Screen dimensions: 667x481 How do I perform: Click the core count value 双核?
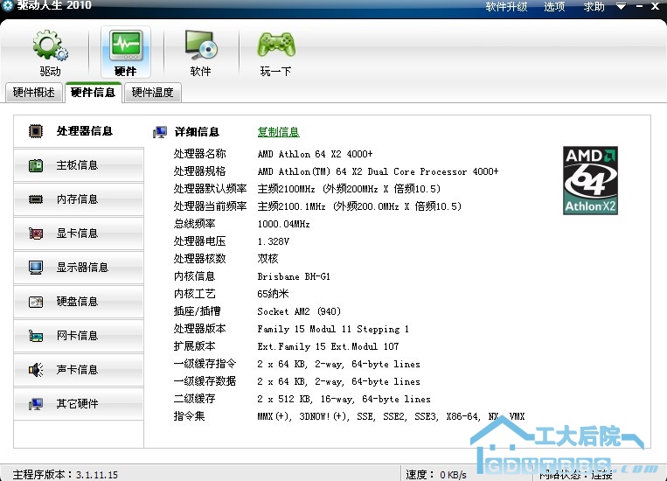click(267, 259)
